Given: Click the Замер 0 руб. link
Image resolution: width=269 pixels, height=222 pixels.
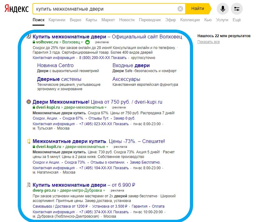Looking at the screenshot, I should click(x=124, y=118).
